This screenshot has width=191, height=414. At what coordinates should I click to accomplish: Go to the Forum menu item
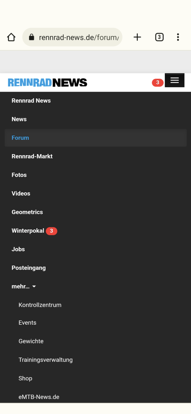click(20, 138)
